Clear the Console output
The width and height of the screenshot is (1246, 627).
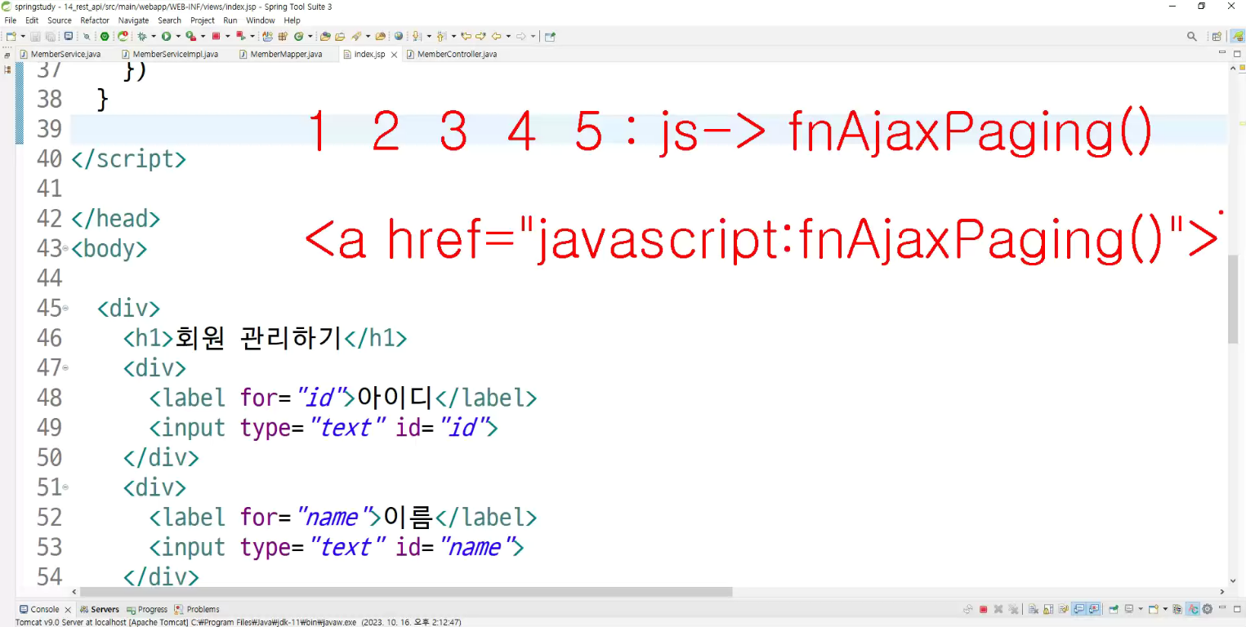pos(1034,609)
